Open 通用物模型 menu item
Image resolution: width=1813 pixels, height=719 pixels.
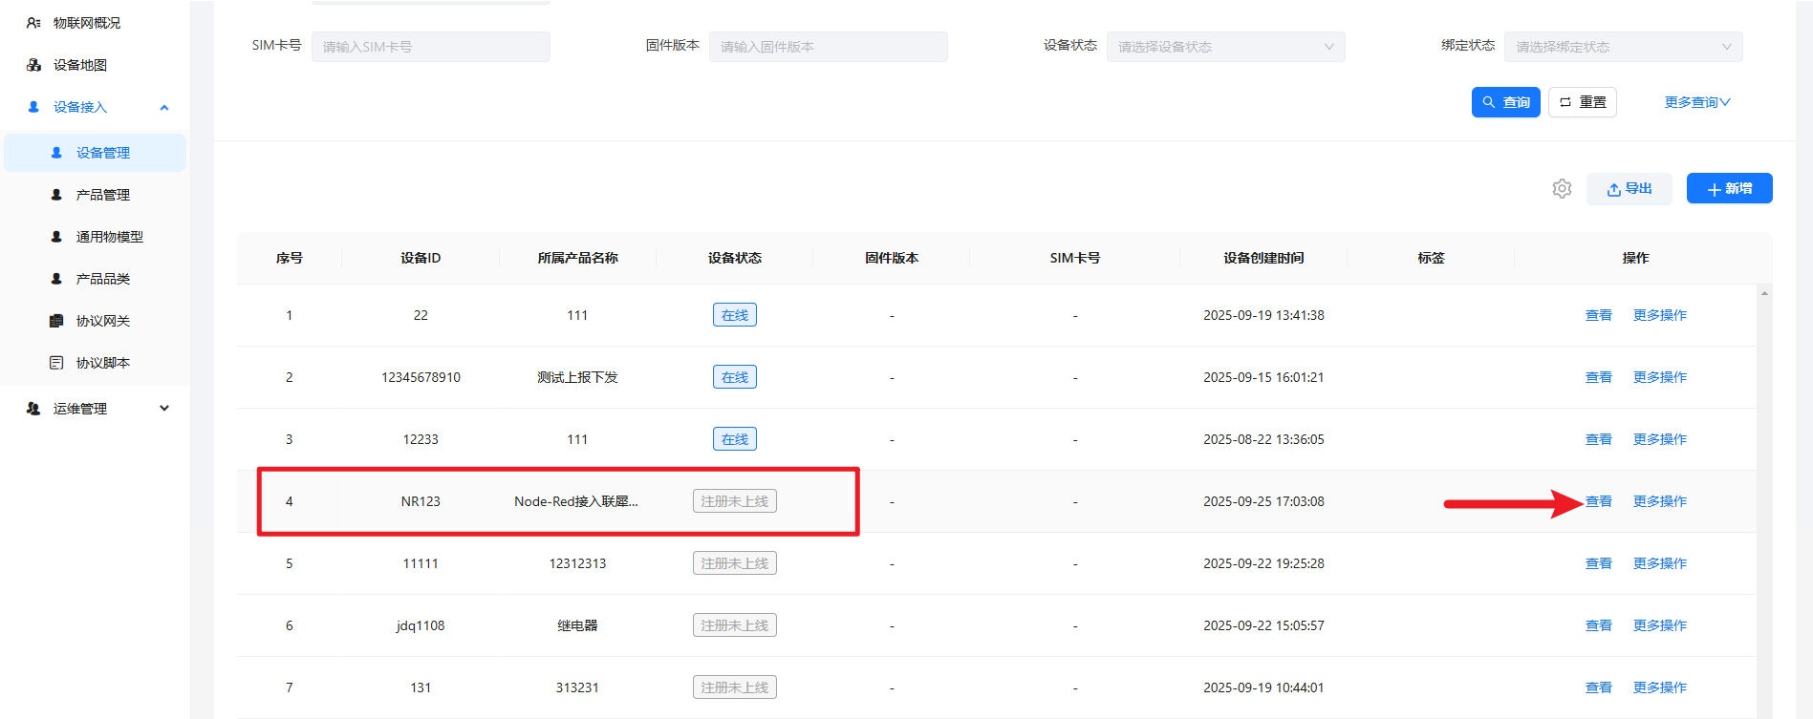coord(109,237)
